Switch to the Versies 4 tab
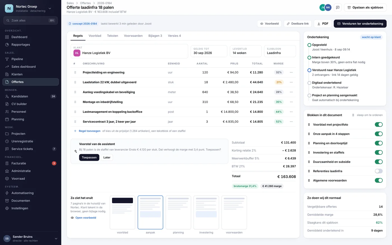 point(174,36)
